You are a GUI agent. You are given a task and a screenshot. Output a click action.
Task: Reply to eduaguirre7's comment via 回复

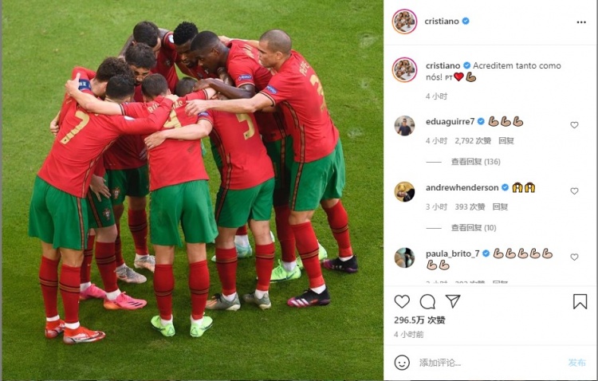506,141
